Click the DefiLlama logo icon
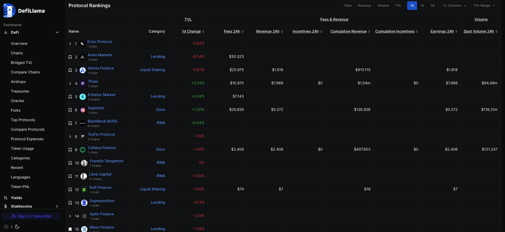Image resolution: width=505 pixels, height=232 pixels. [x=9, y=11]
